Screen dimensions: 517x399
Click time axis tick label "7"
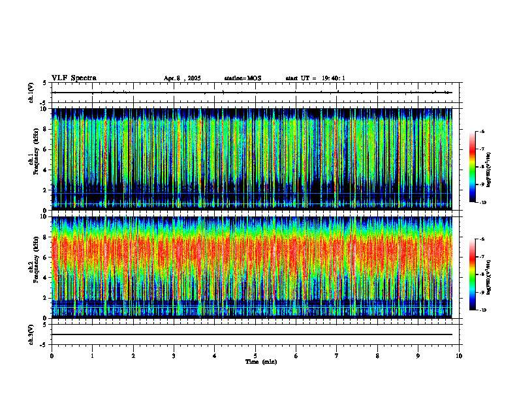(337, 356)
